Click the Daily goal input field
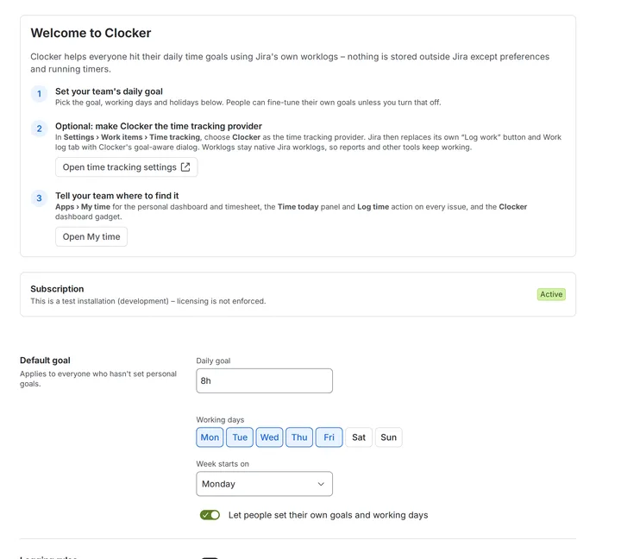 264,380
